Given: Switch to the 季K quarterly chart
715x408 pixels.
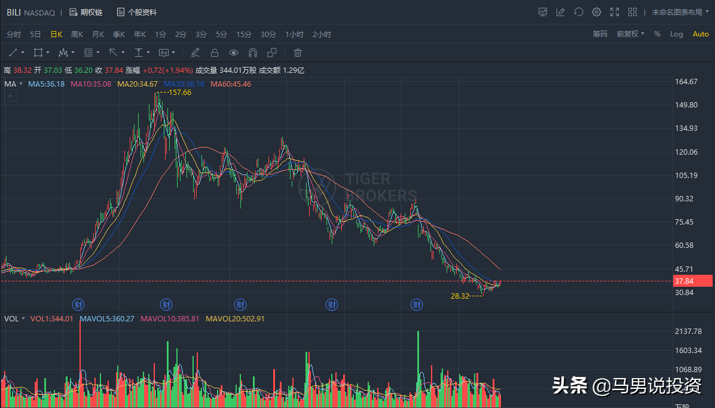Looking at the screenshot, I should pos(119,35).
